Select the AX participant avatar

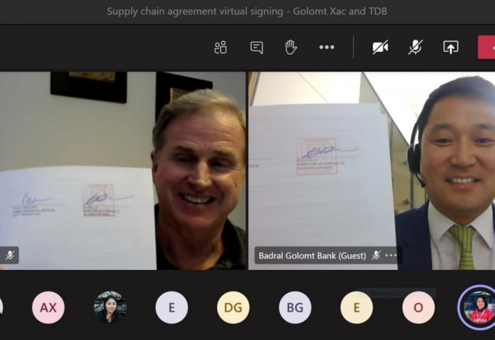[x=48, y=307]
